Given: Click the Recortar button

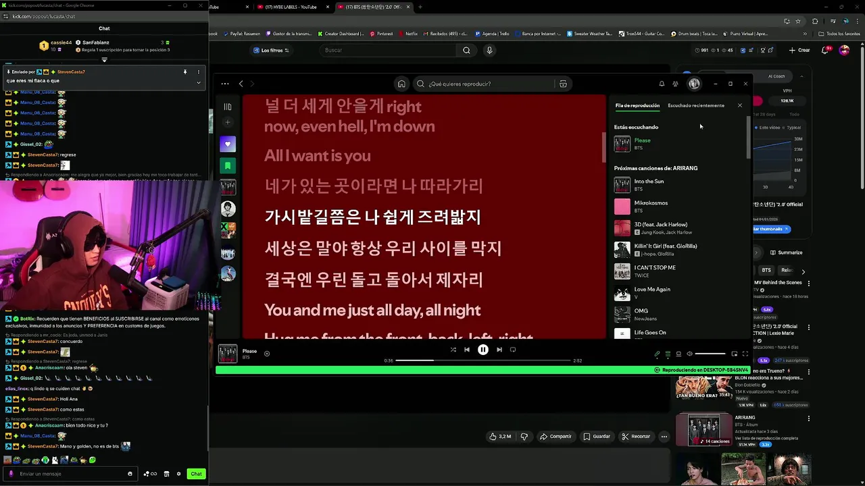Looking at the screenshot, I should [x=636, y=436].
